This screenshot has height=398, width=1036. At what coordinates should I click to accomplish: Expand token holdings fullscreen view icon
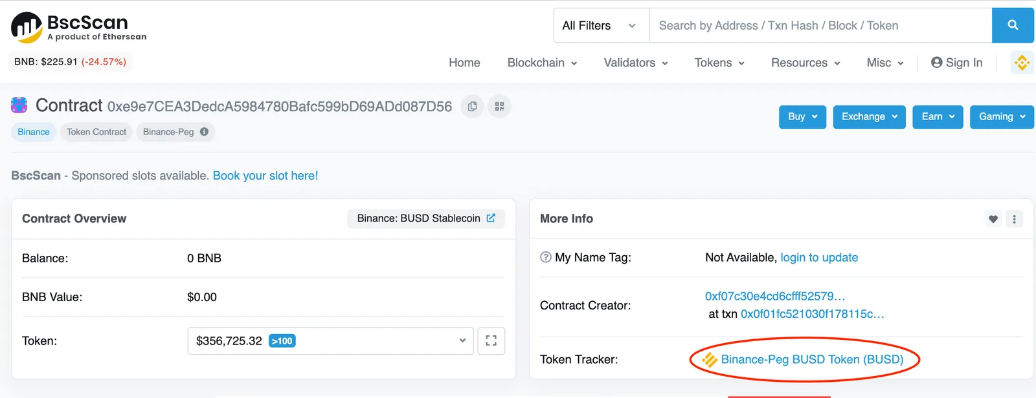[x=491, y=341]
